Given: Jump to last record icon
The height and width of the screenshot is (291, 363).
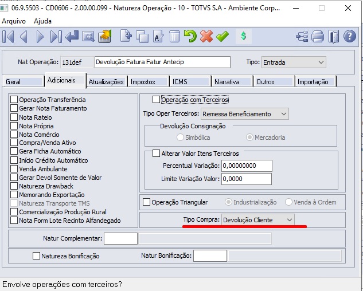Looking at the screenshot, I should 56,37.
